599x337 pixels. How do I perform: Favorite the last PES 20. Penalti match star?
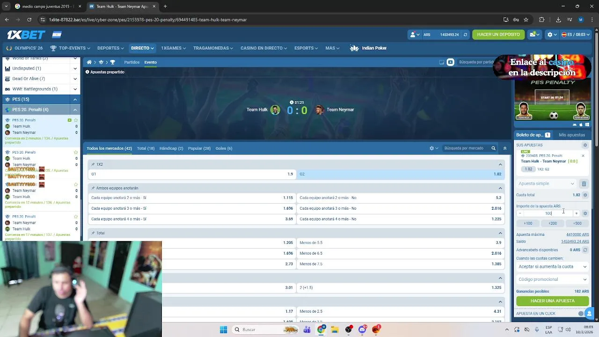76,217
